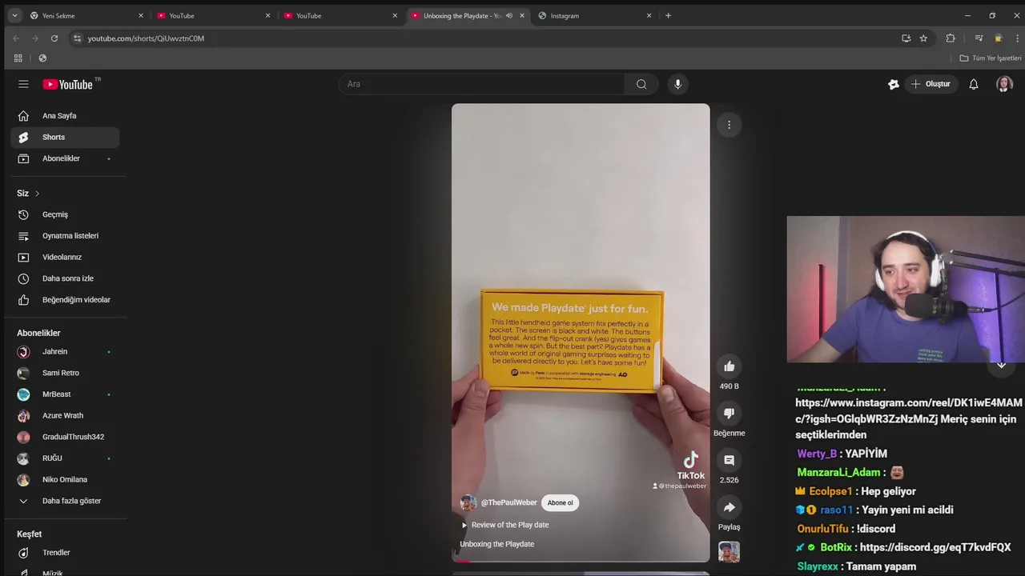Open the account avatar menu

coord(1004,84)
